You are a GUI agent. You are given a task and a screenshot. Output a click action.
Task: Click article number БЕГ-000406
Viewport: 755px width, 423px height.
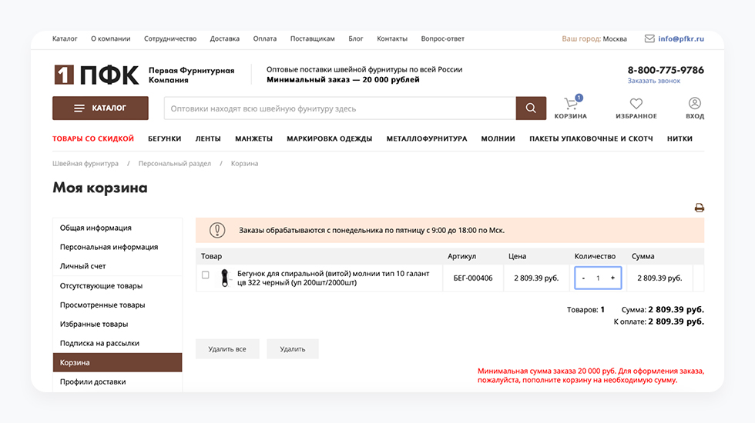click(x=473, y=278)
